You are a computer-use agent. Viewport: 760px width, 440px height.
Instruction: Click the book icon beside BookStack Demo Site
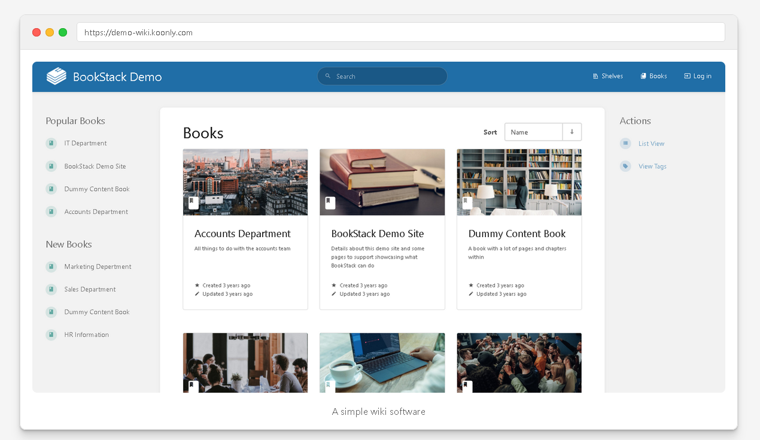tap(51, 166)
